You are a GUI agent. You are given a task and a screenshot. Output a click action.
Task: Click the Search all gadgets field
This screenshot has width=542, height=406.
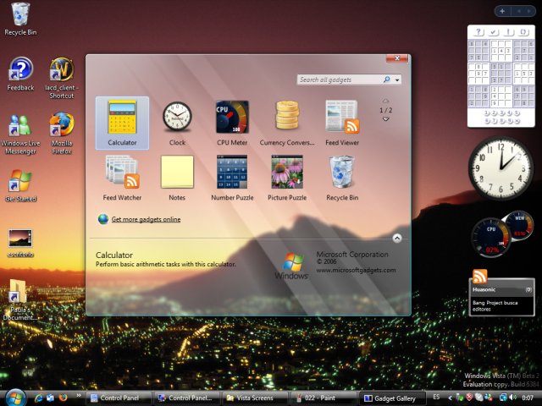click(x=339, y=80)
